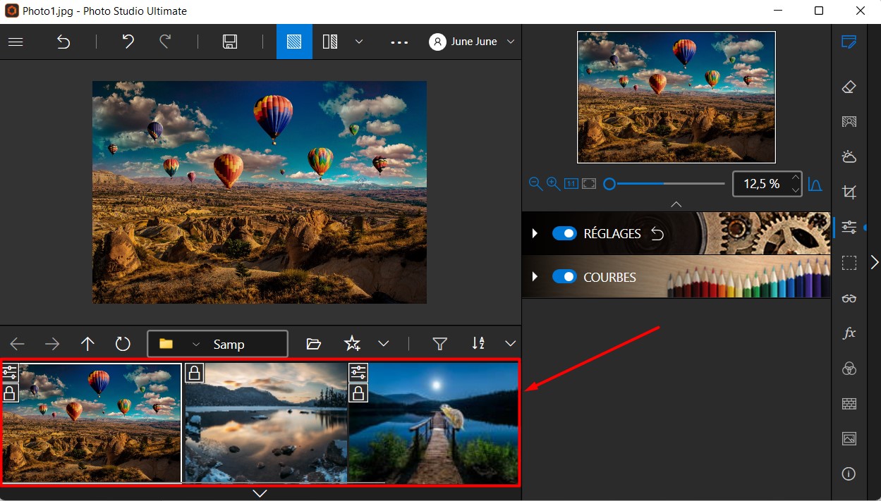Viewport: 881px width, 501px height.
Task: Open the view mode dropdown arrow
Action: 359,42
